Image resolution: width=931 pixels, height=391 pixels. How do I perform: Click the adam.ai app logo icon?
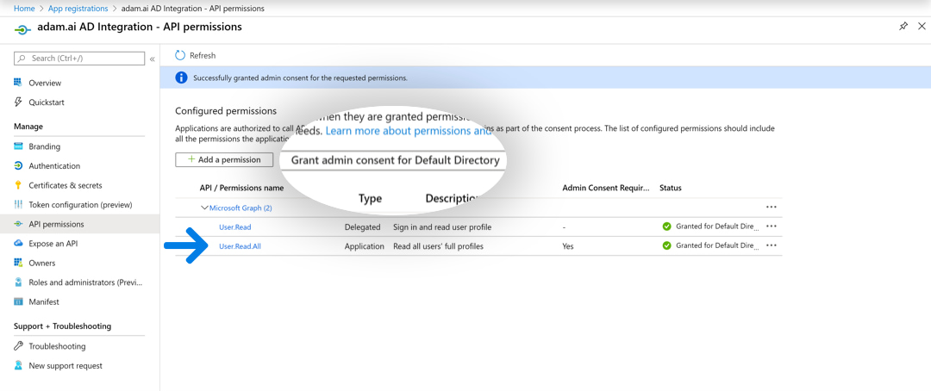pos(22,28)
